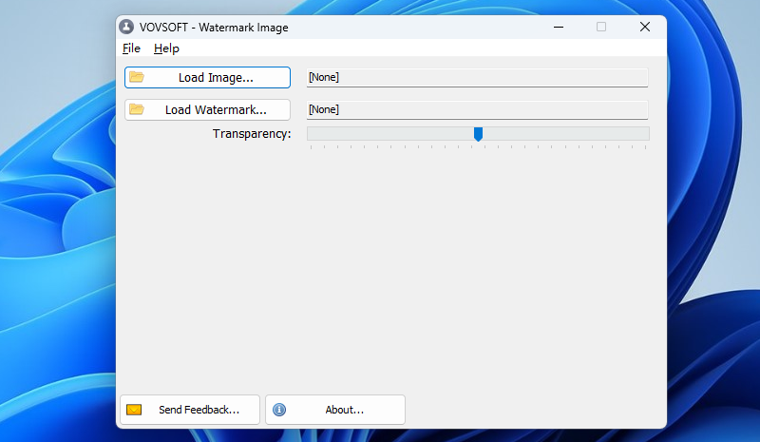
Task: Click the watermark path field next to Load Watermark
Action: (477, 109)
